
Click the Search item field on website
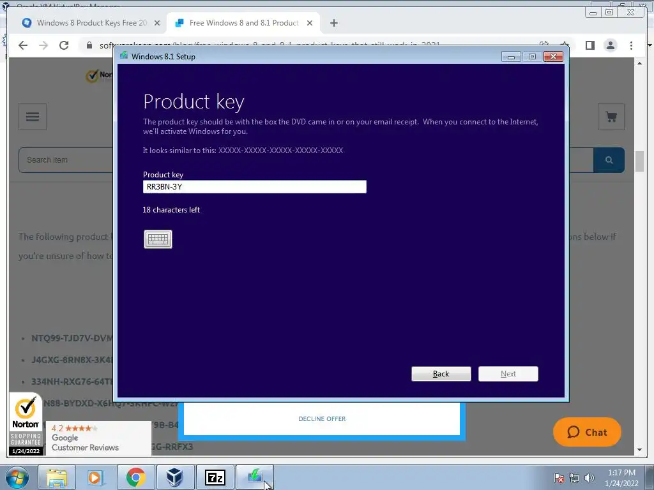[66, 160]
